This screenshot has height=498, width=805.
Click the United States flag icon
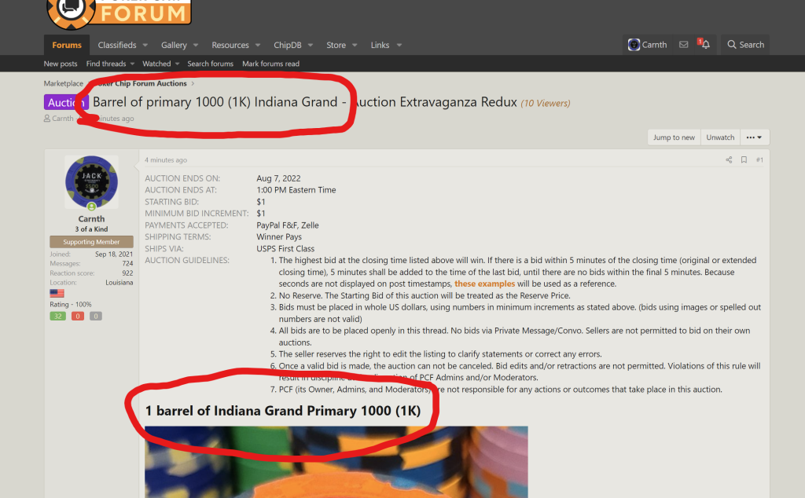click(x=57, y=293)
